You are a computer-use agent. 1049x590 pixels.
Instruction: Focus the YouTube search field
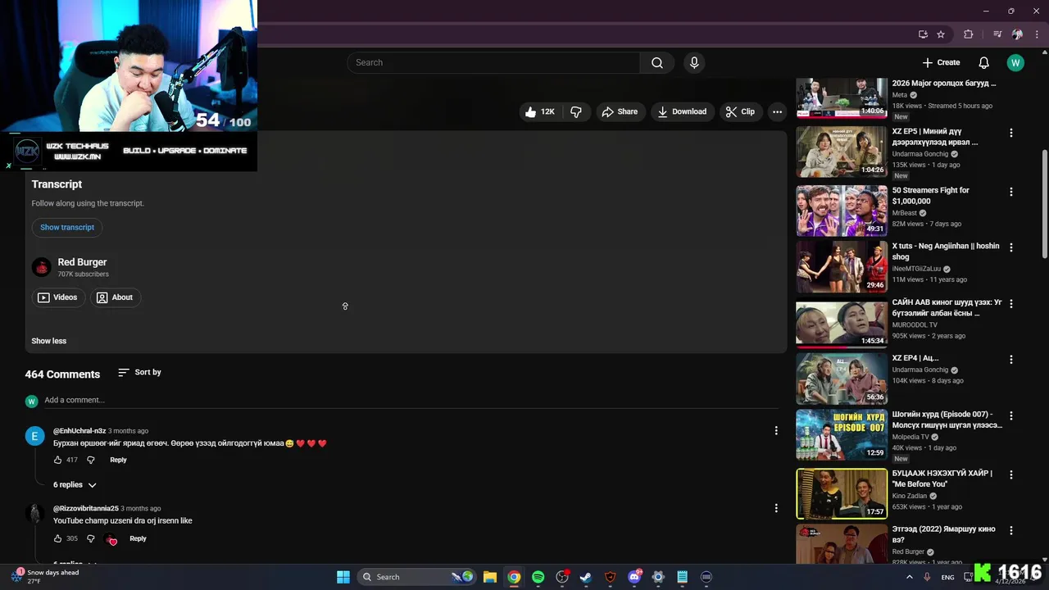tap(493, 63)
